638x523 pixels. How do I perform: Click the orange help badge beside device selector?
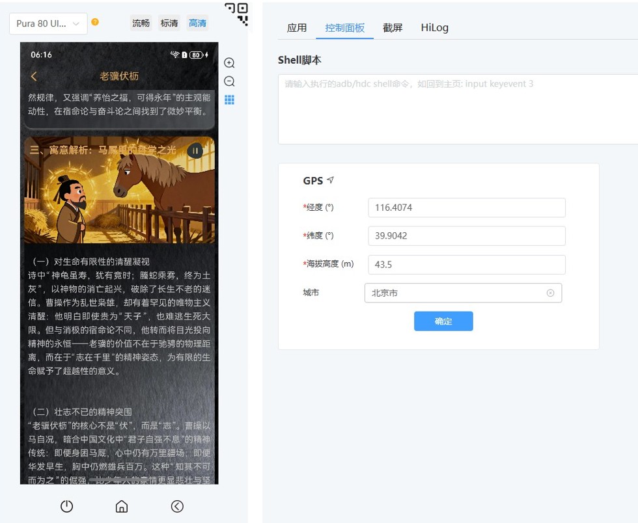[x=94, y=21]
